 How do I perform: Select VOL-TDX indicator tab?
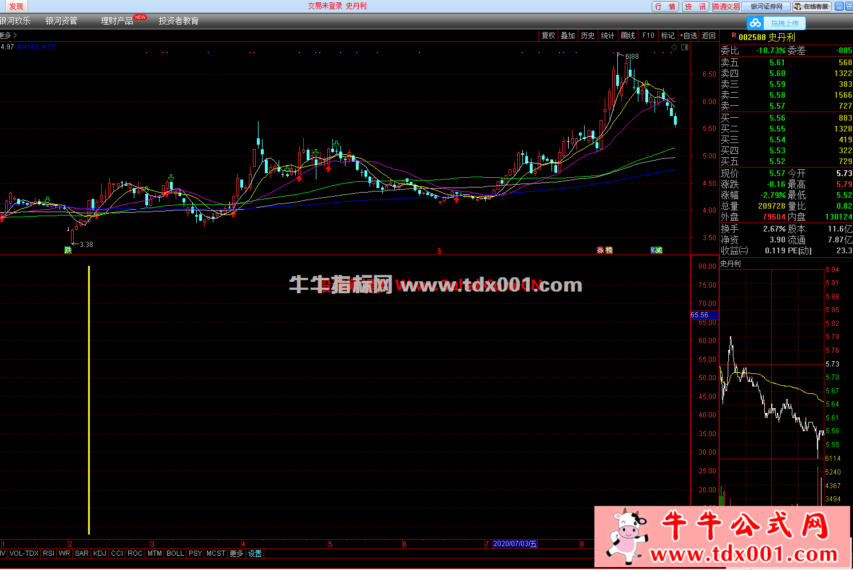pos(24,553)
